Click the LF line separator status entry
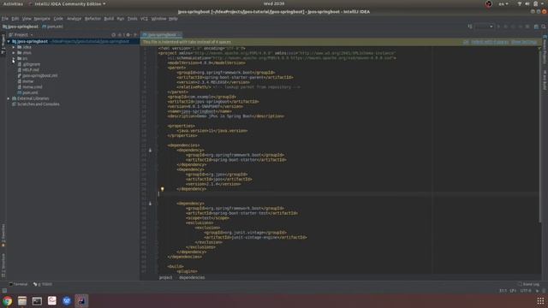The image size is (548, 308). coord(513,291)
